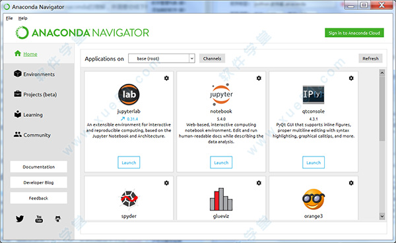The width and height of the screenshot is (396, 243).
Task: Open the qtconsole card gear icon
Action: pyautogui.click(x=351, y=78)
